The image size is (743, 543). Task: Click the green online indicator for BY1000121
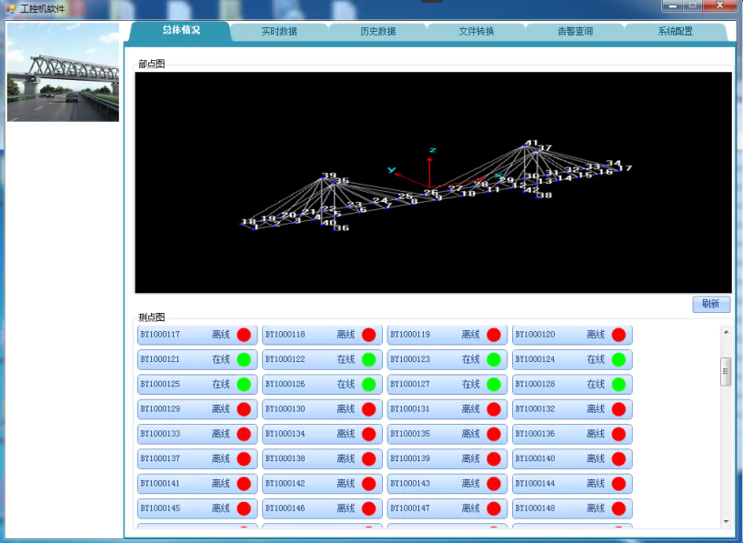tap(244, 359)
